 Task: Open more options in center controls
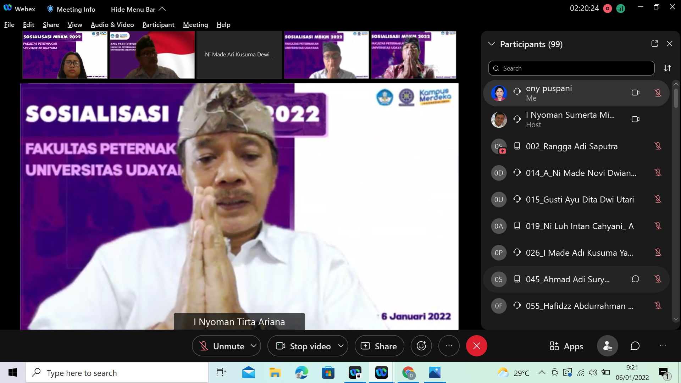tap(449, 346)
